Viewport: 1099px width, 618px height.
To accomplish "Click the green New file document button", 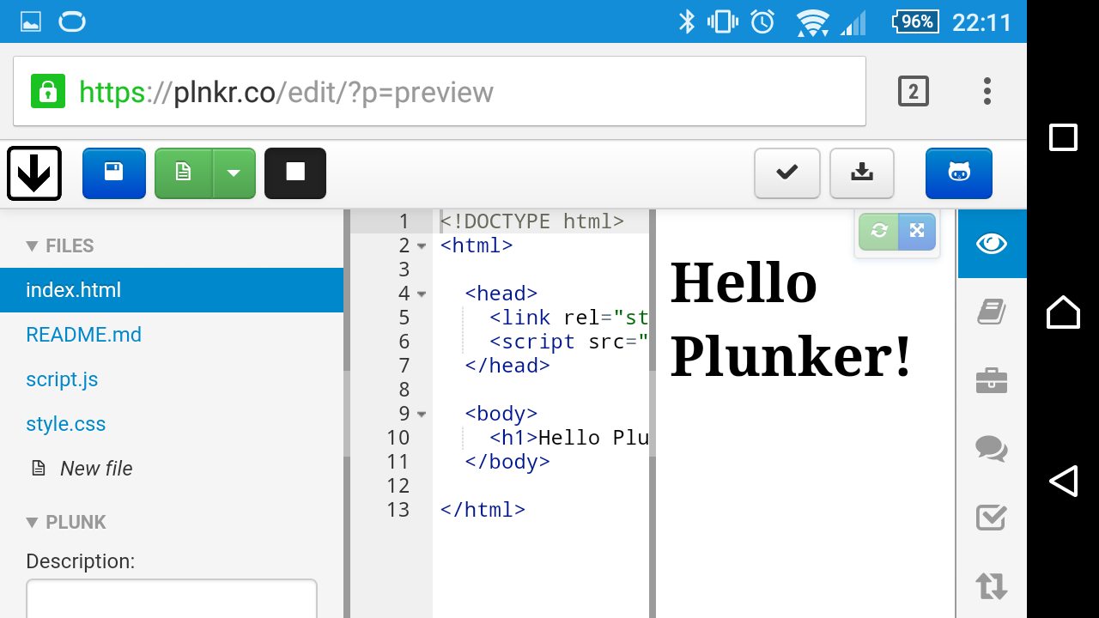I will pos(183,173).
